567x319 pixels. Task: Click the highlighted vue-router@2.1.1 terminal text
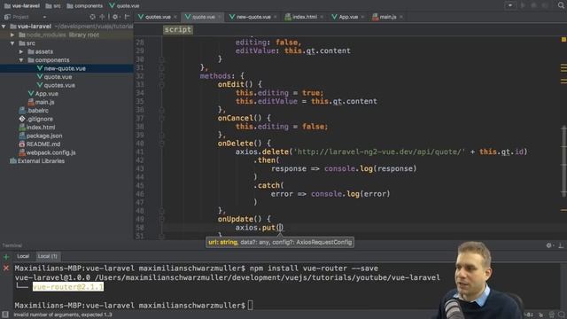click(x=68, y=287)
